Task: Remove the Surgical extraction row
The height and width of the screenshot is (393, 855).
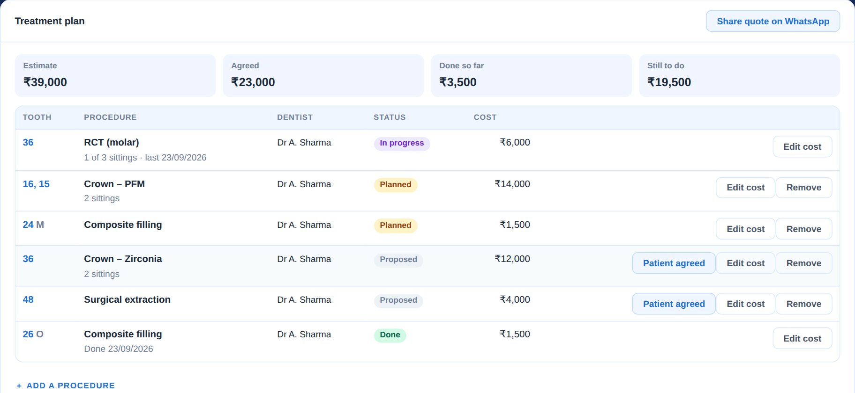Action: point(803,304)
